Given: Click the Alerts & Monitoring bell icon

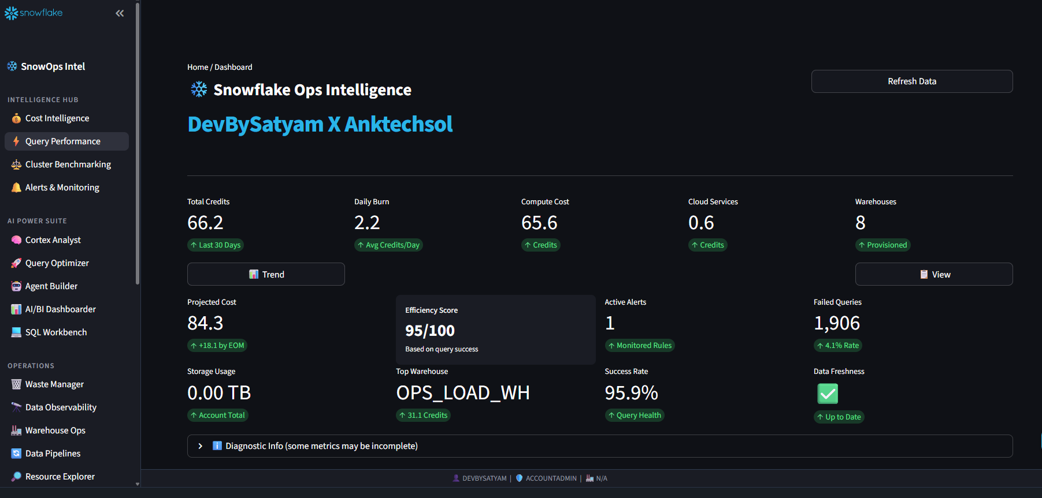Looking at the screenshot, I should click(16, 188).
